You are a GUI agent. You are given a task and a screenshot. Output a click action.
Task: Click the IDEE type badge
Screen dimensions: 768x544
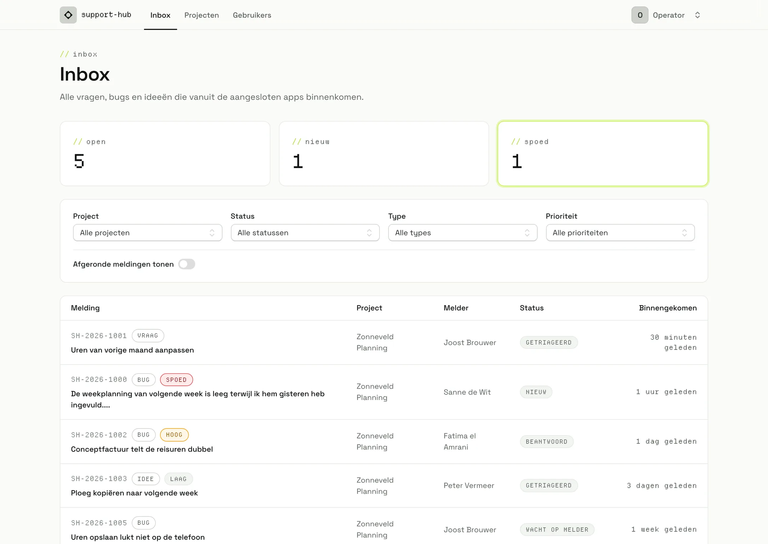coord(146,479)
